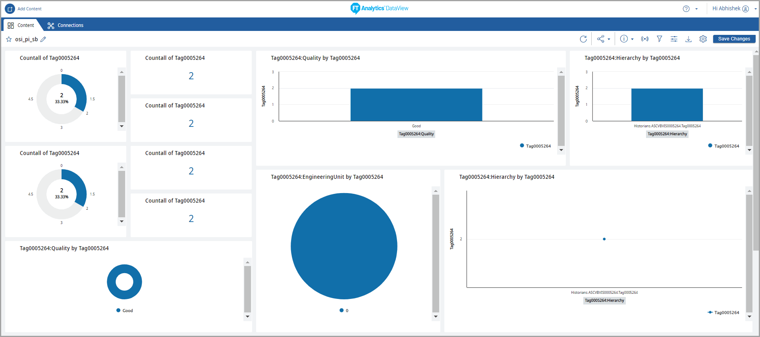Viewport: 760px width, 337px height.
Task: Expand the share options dropdown arrow
Action: [609, 39]
